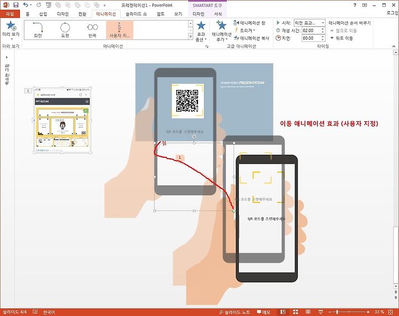Save the presentation from quick access toolbar
399x316 pixels.
(x=16, y=5)
